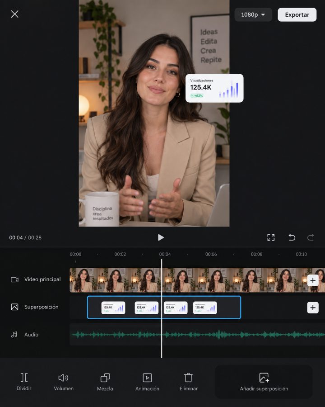325x407 pixels.
Task: Select the main video clip strip
Action: click(197, 280)
